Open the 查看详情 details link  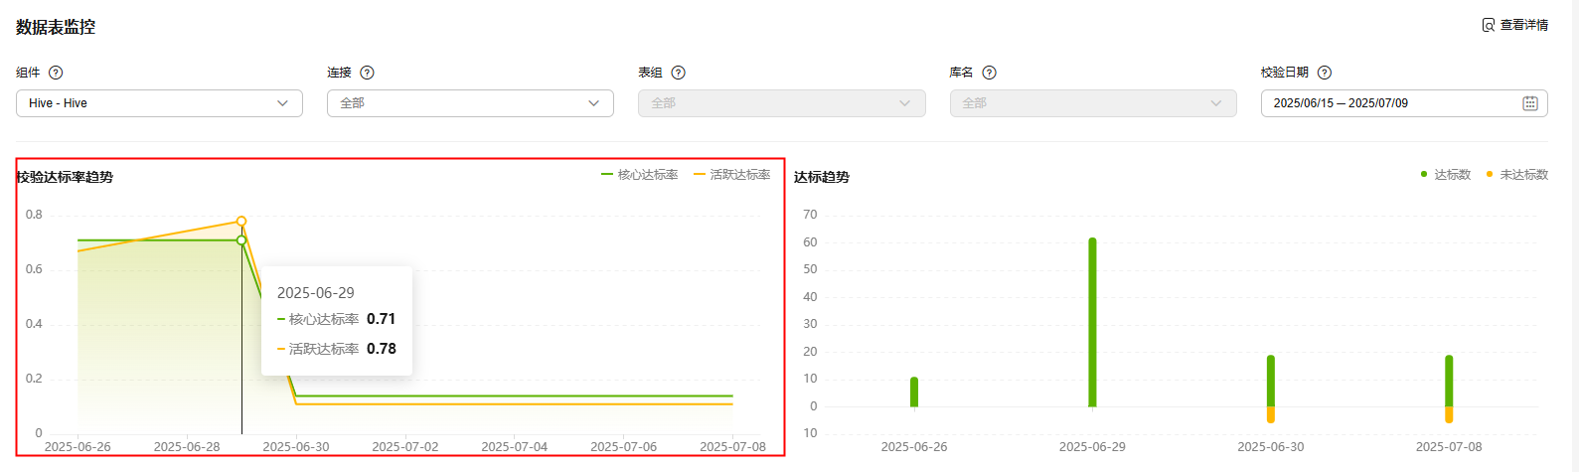[1514, 25]
